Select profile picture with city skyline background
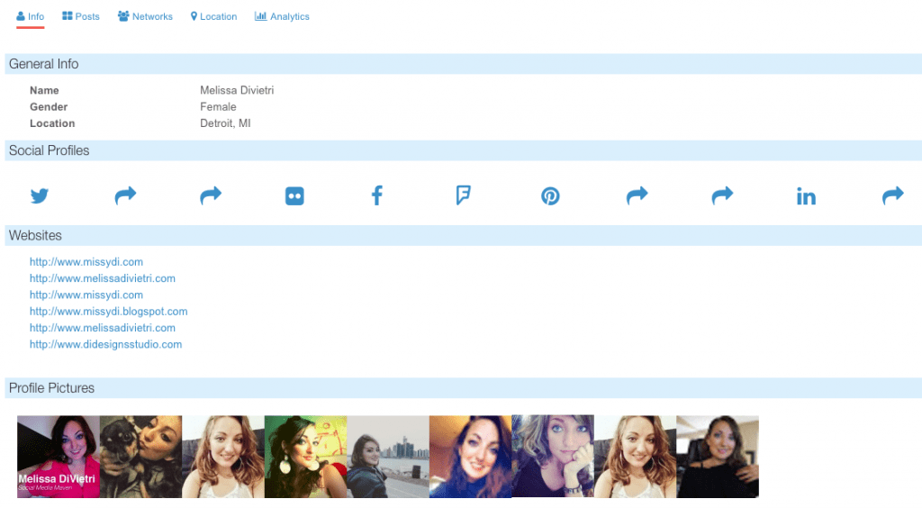922x508 pixels. coord(388,456)
